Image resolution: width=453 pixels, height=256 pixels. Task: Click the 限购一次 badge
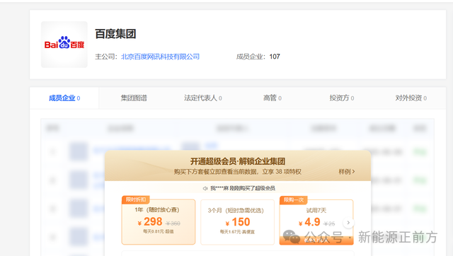294,199
